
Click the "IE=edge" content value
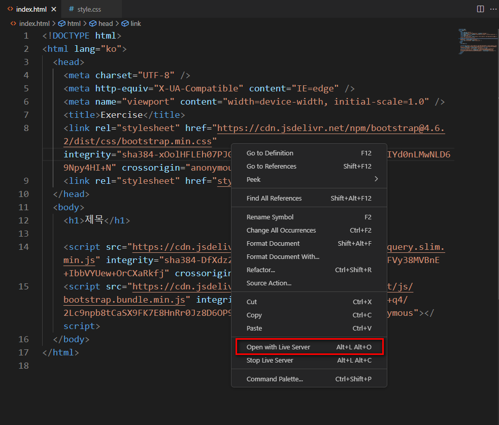[315, 88]
